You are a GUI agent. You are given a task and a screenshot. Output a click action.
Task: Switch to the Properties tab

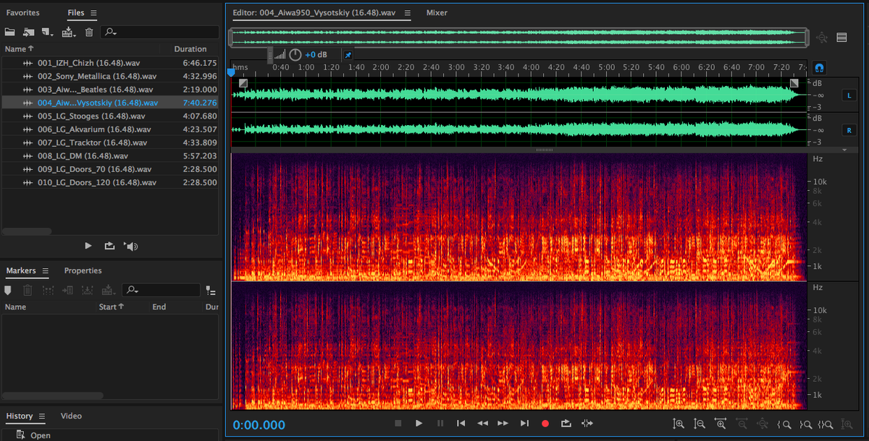(x=83, y=270)
